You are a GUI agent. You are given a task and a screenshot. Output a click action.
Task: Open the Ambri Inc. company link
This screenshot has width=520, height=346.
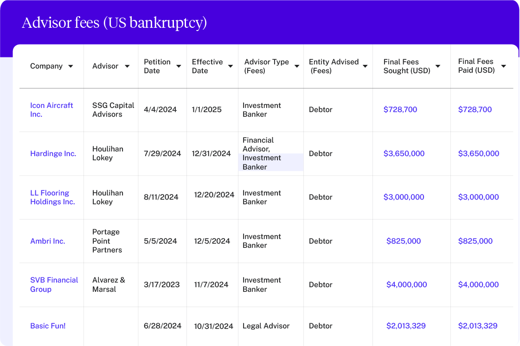[48, 241]
